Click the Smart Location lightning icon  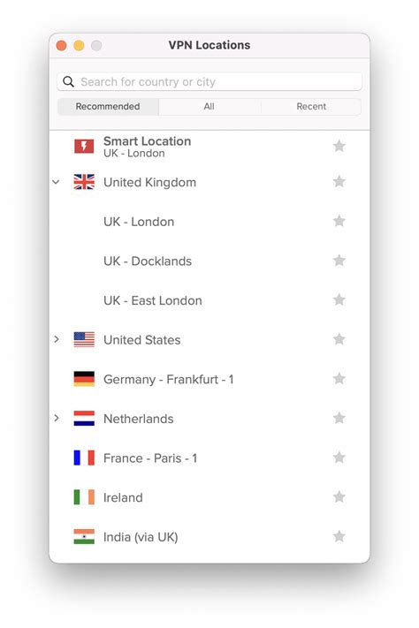(84, 147)
